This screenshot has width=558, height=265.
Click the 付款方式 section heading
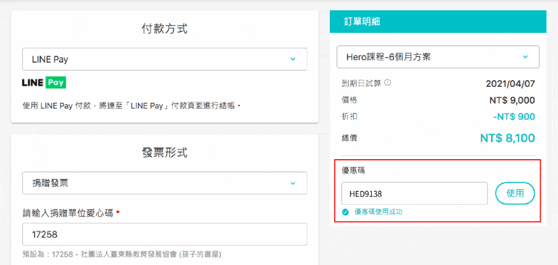[165, 29]
